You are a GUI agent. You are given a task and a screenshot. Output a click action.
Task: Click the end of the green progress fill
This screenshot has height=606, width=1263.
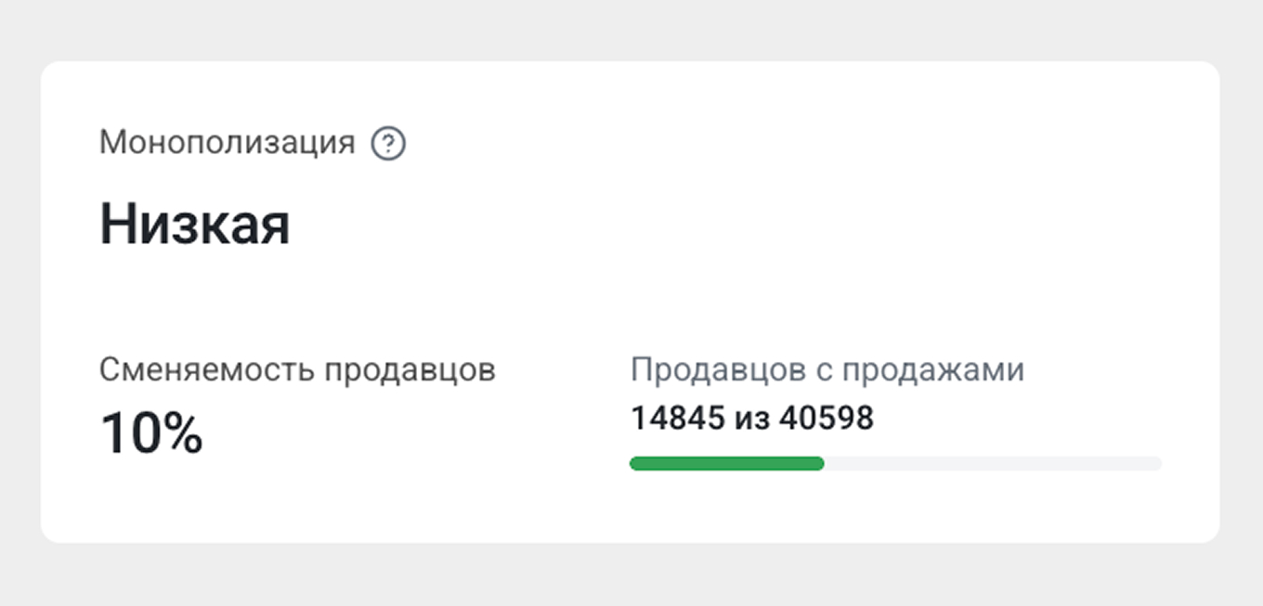[817, 462]
